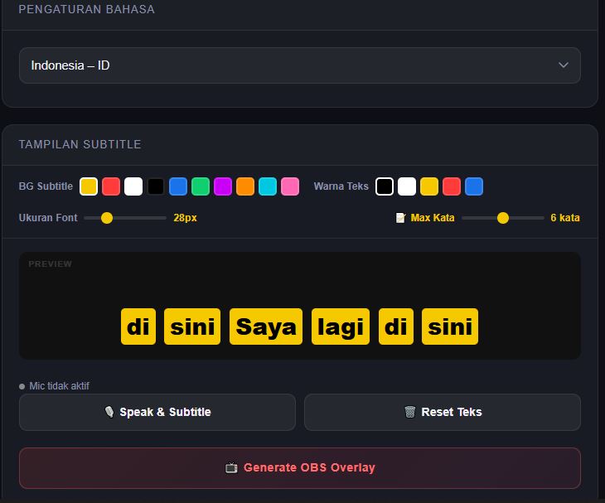Viewport: 605px width, 503px height.
Task: Click the microphone icon in Speak button
Action: pyautogui.click(x=109, y=412)
